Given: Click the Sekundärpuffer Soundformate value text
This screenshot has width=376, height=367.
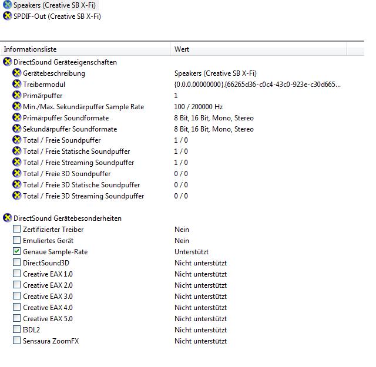Looking at the screenshot, I should (214, 129).
